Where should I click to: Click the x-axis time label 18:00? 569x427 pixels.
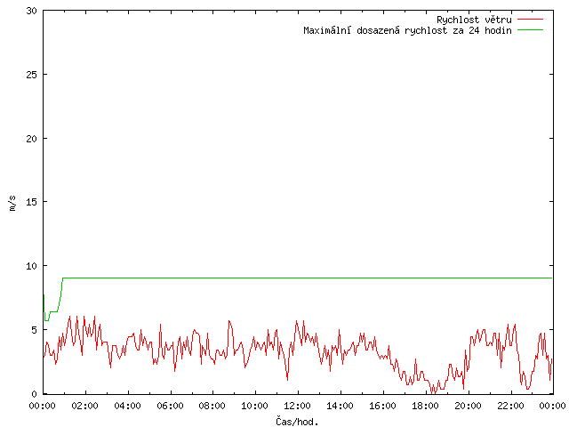pyautogui.click(x=425, y=406)
